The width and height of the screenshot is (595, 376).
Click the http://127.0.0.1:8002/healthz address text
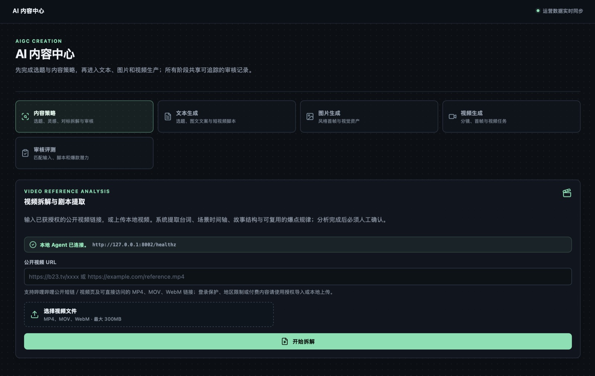coord(134,245)
